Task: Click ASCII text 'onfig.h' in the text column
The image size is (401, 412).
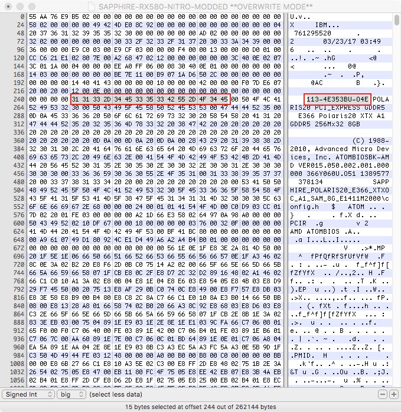Action: pos(305,207)
